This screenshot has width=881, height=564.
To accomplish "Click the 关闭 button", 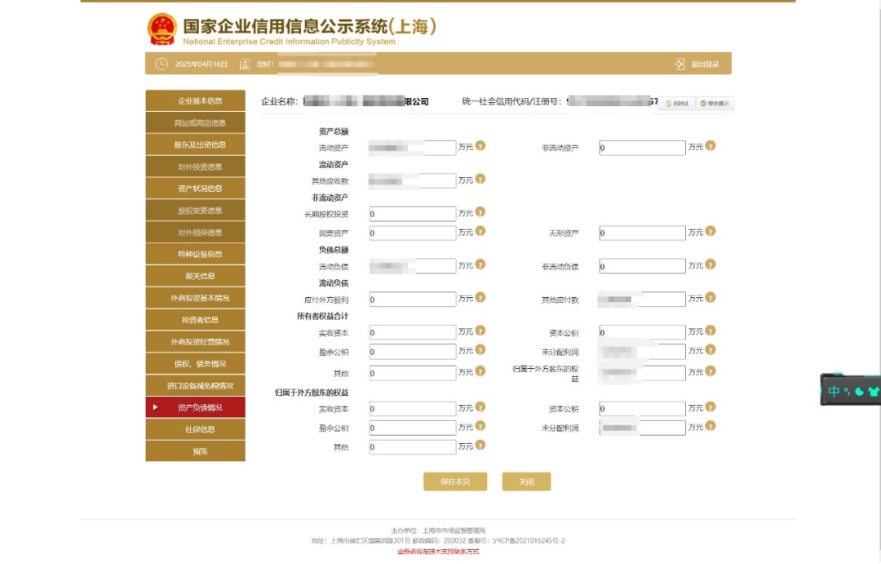I will [x=526, y=482].
